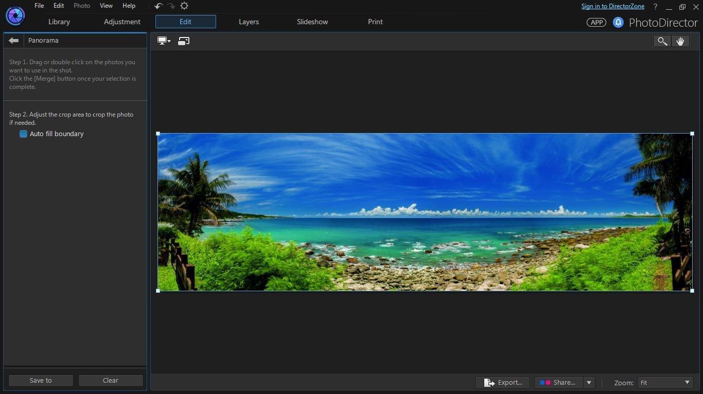Enable Auto fill boundary

[23, 134]
